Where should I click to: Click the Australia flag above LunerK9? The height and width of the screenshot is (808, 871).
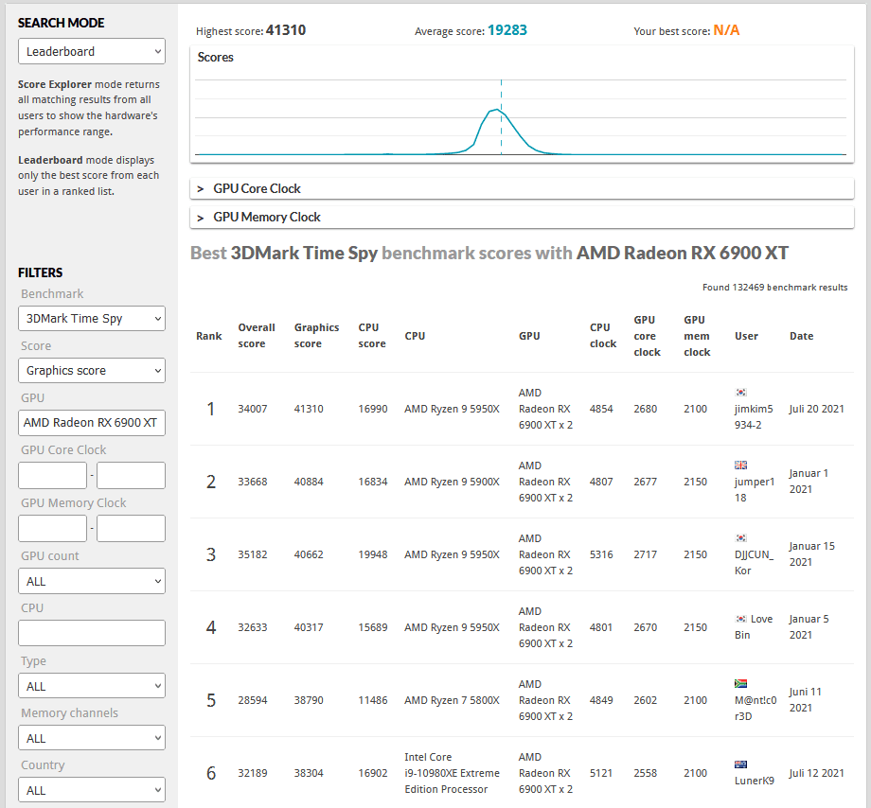coord(741,764)
